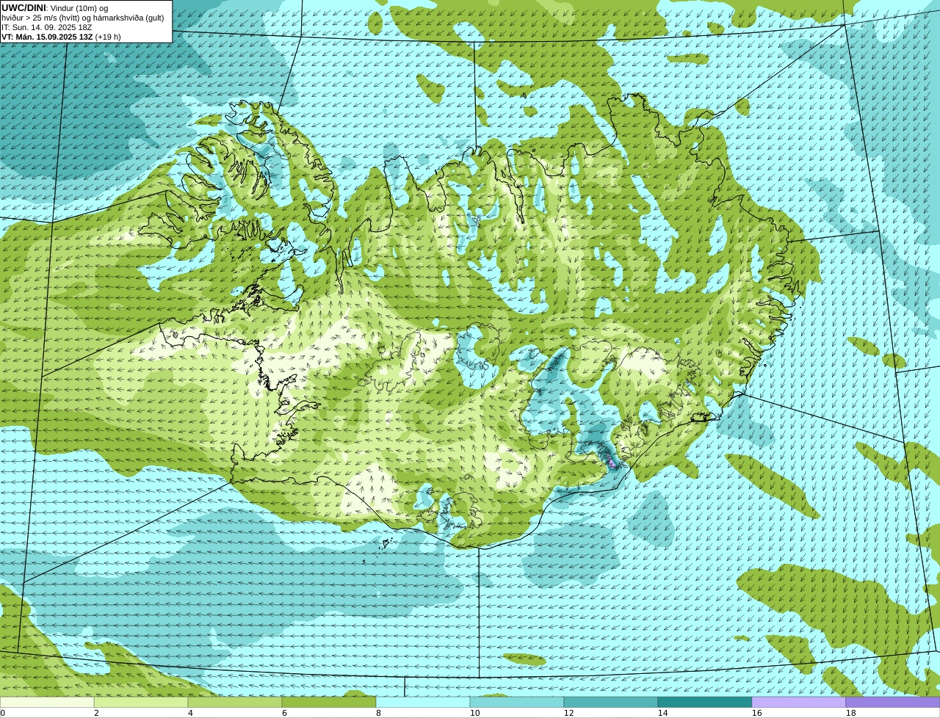This screenshot has height=718, width=940.
Task: Click the 'UWC/DINI: Vindur (10m) og' title line
Action: (x=54, y=8)
